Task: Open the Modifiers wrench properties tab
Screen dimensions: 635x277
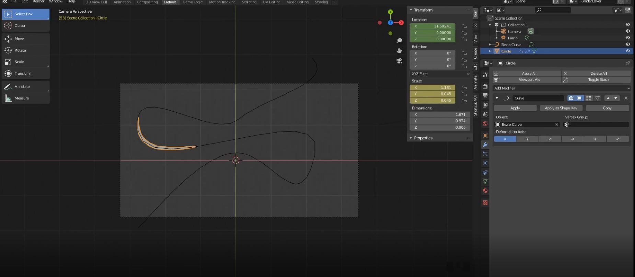Action: (485, 145)
